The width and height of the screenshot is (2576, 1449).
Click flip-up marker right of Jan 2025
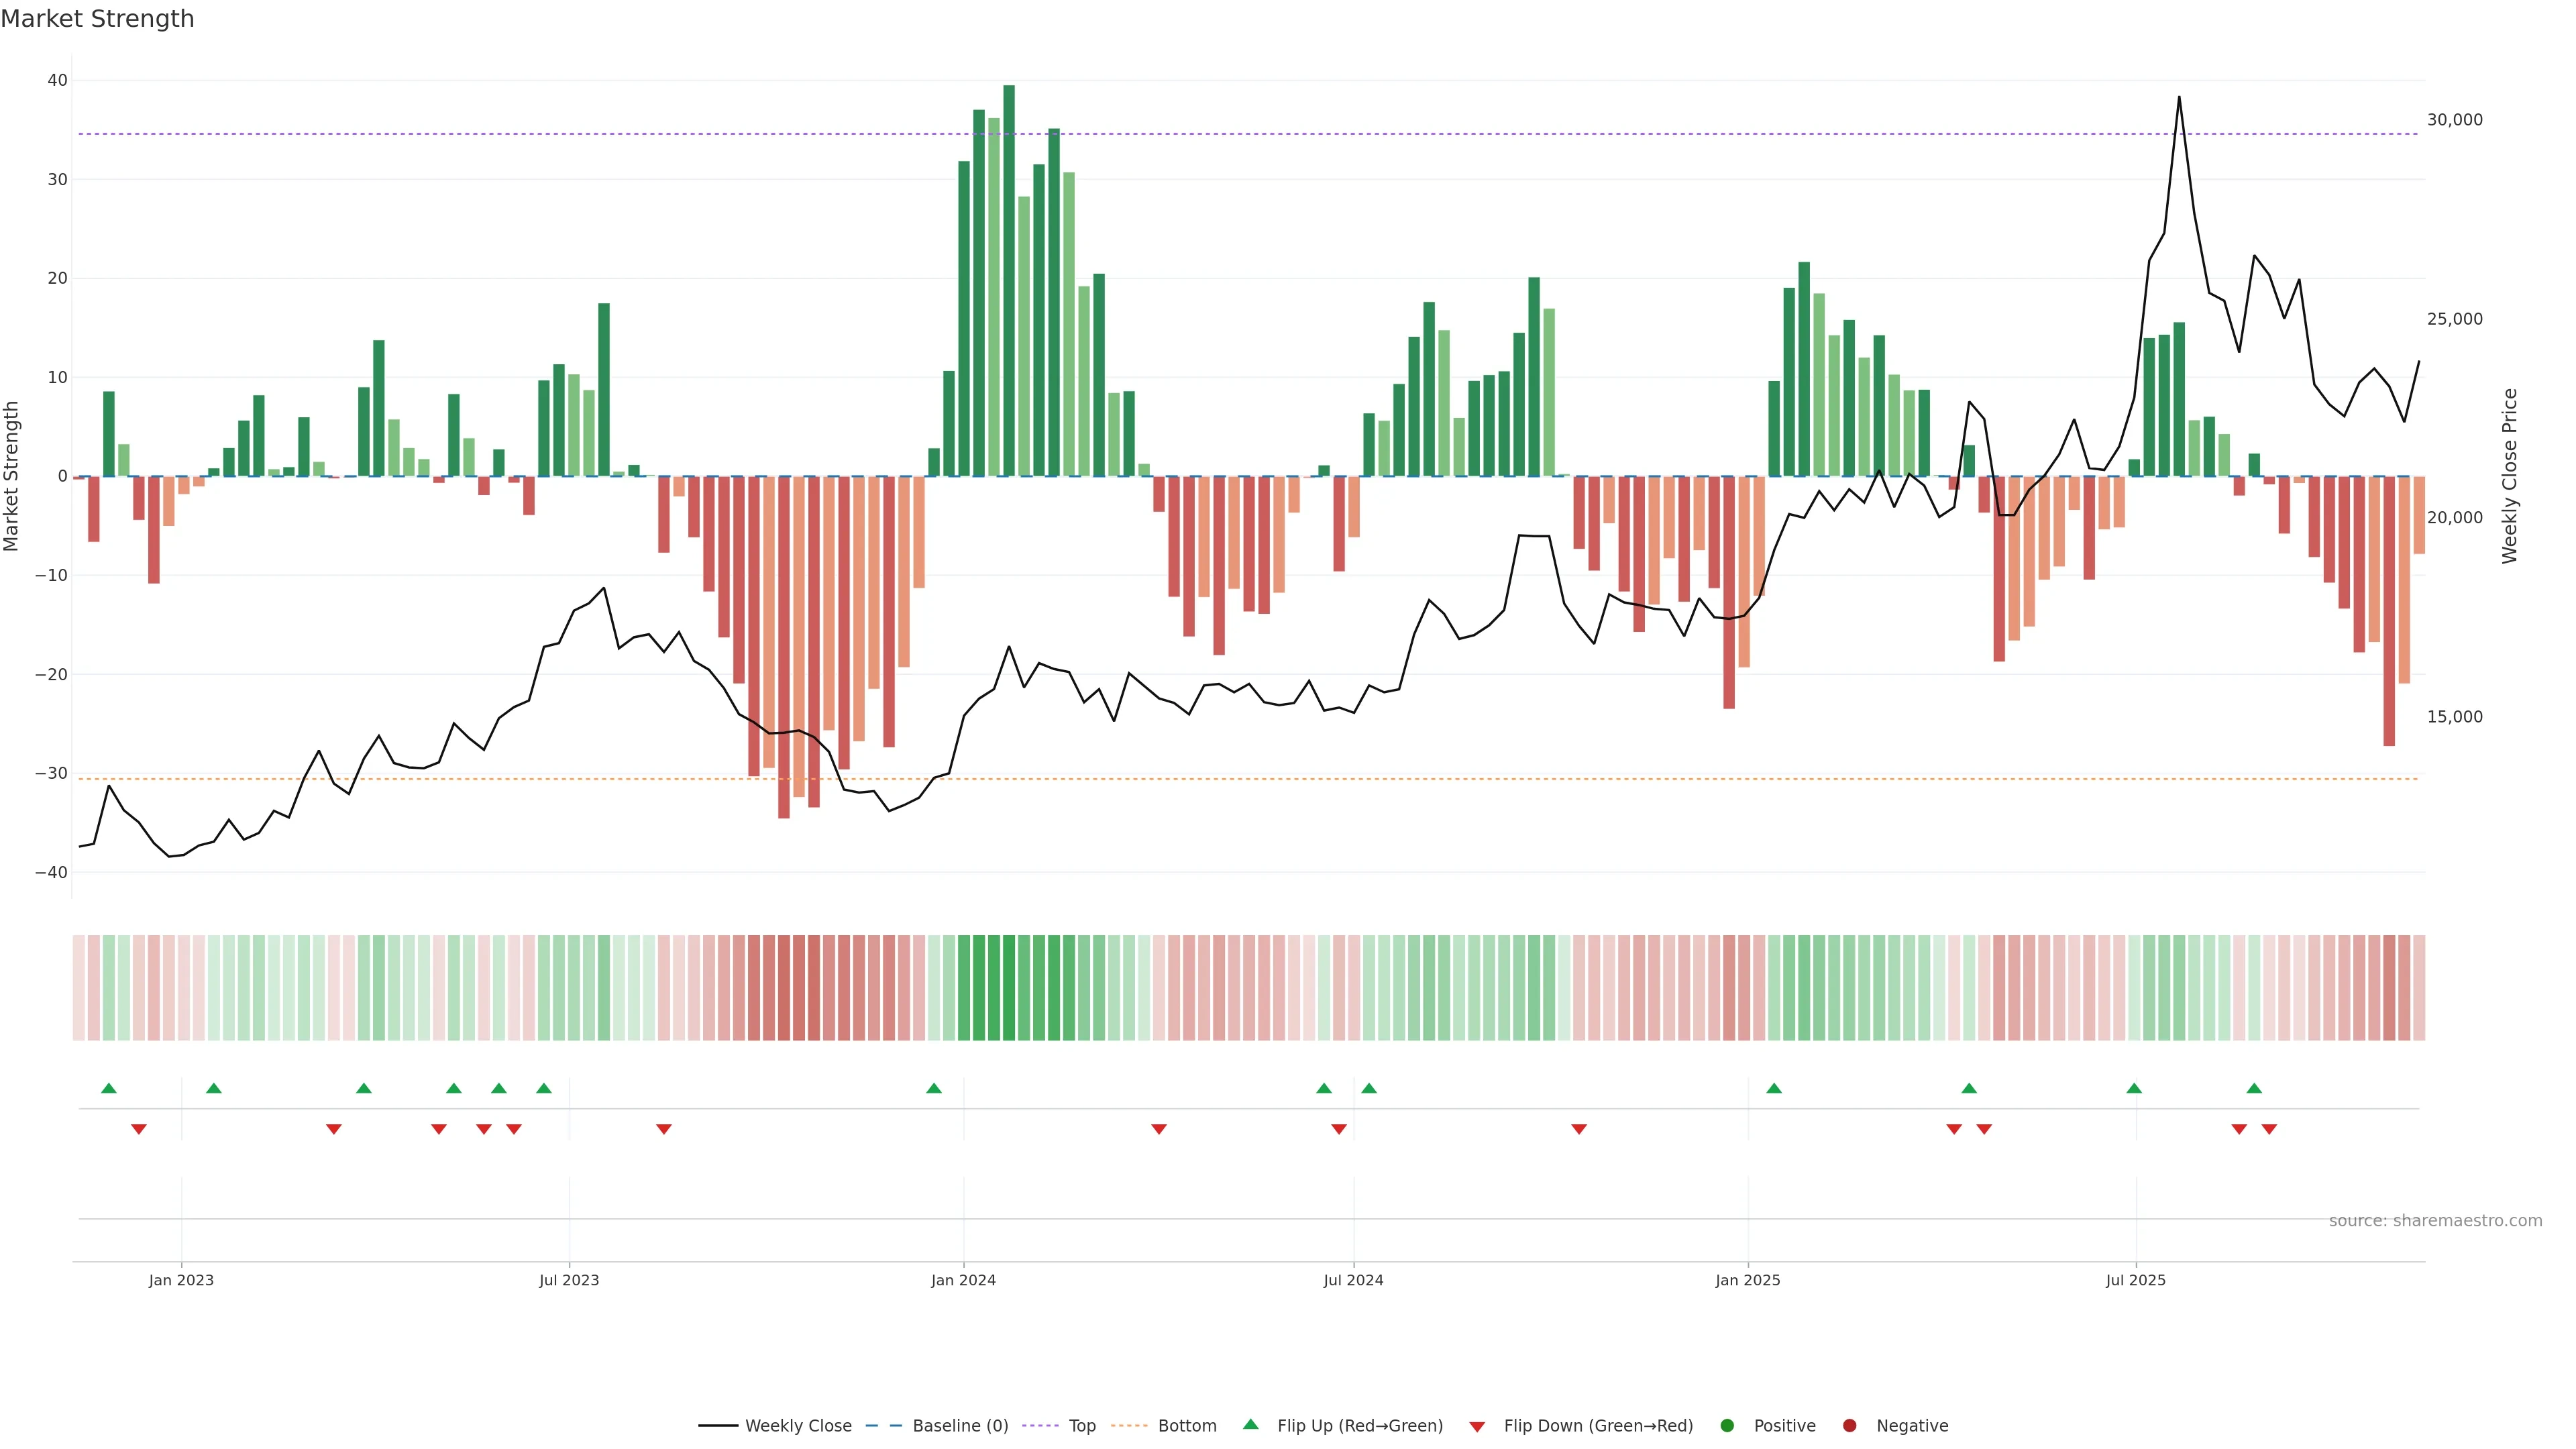point(1774,1088)
